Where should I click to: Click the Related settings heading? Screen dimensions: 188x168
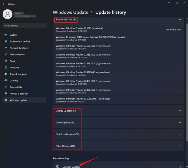[61, 158]
